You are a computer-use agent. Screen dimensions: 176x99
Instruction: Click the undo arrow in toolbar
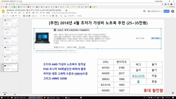point(8,16)
